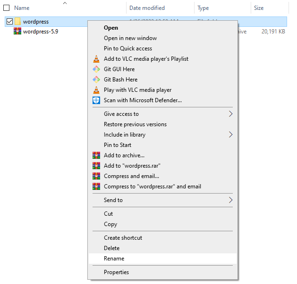Click the VLC cone icon beside Add to Playlist
The image size is (297, 284).
pos(96,59)
